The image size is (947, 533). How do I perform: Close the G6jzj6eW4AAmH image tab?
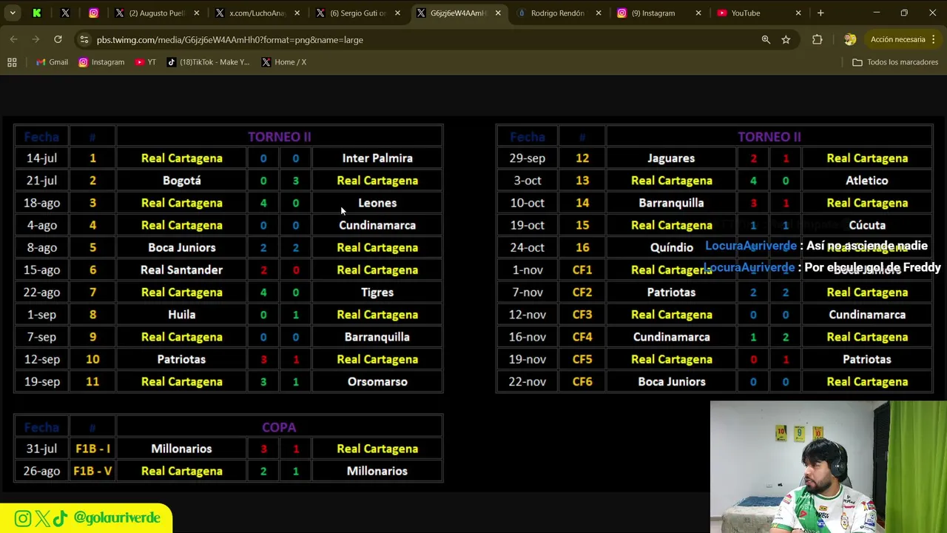498,13
